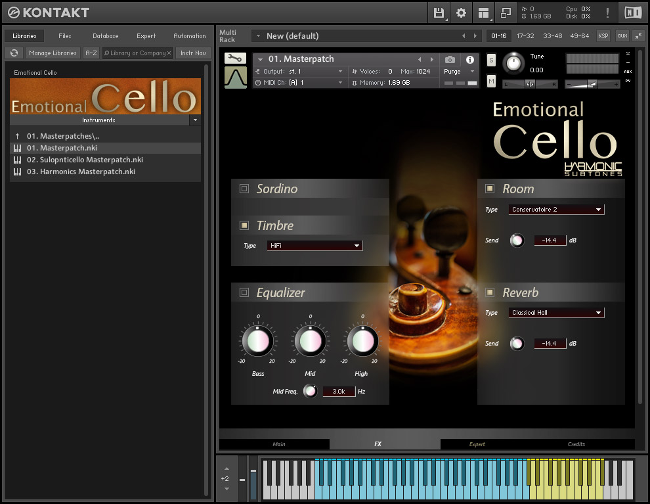Image resolution: width=650 pixels, height=504 pixels.
Task: Click the wrench edit instrument icon
Action: (235, 58)
